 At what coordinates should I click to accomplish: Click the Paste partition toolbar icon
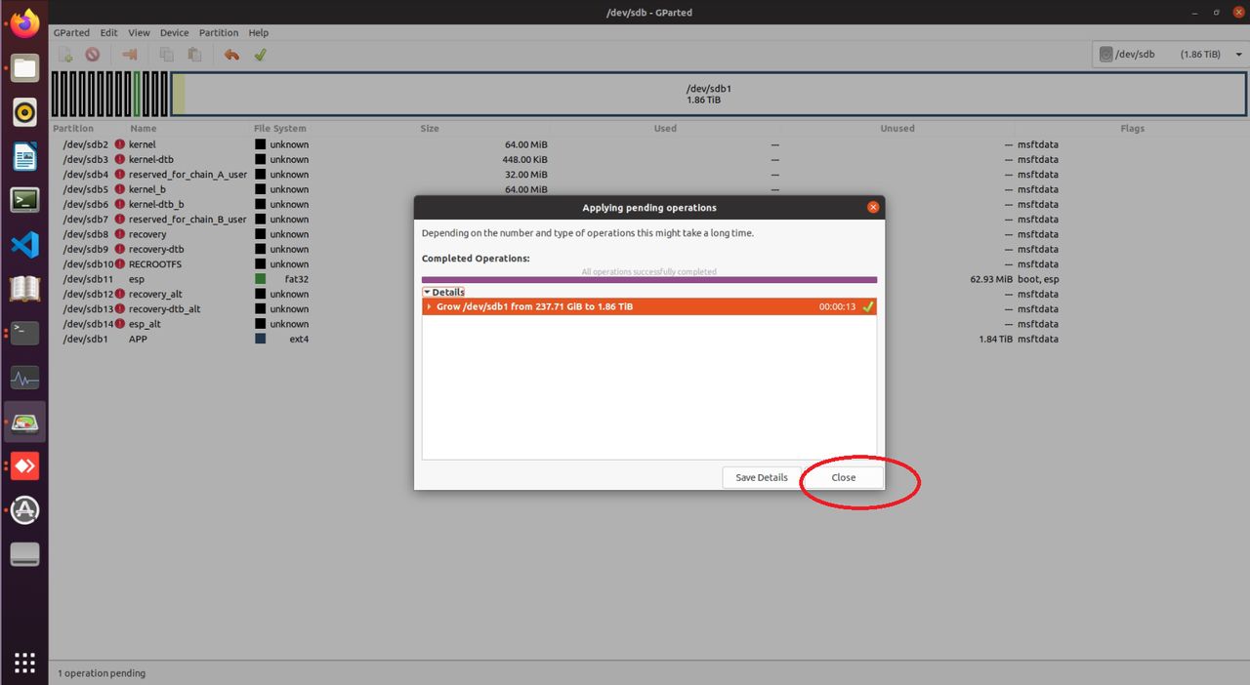[x=194, y=55]
